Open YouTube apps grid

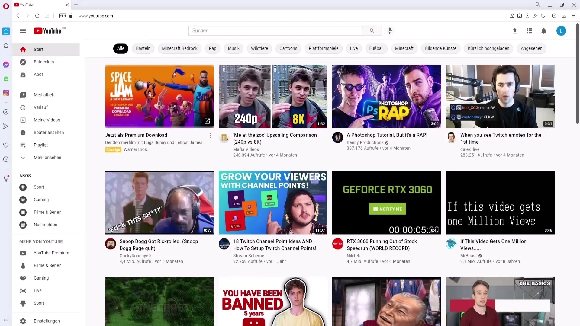[x=529, y=31]
